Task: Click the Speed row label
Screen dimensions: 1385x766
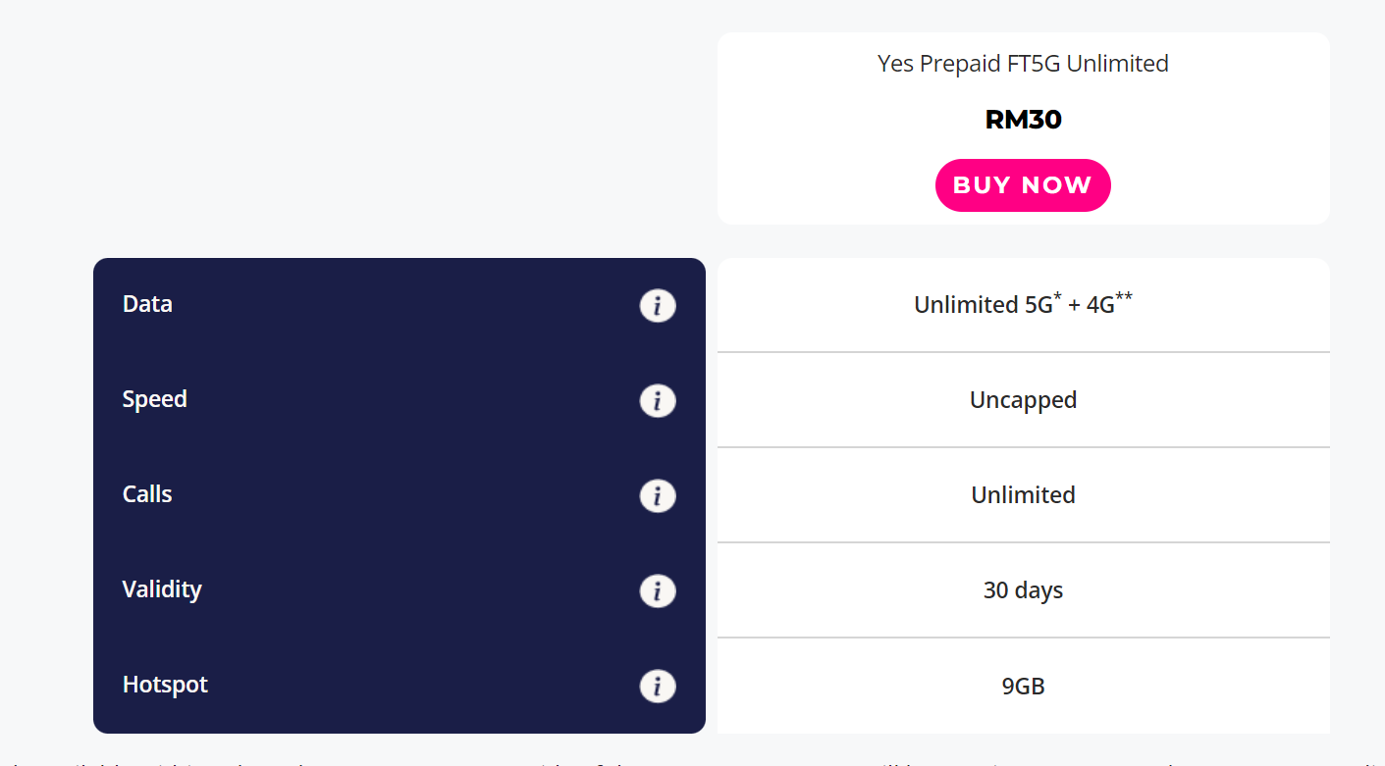Action: point(154,399)
